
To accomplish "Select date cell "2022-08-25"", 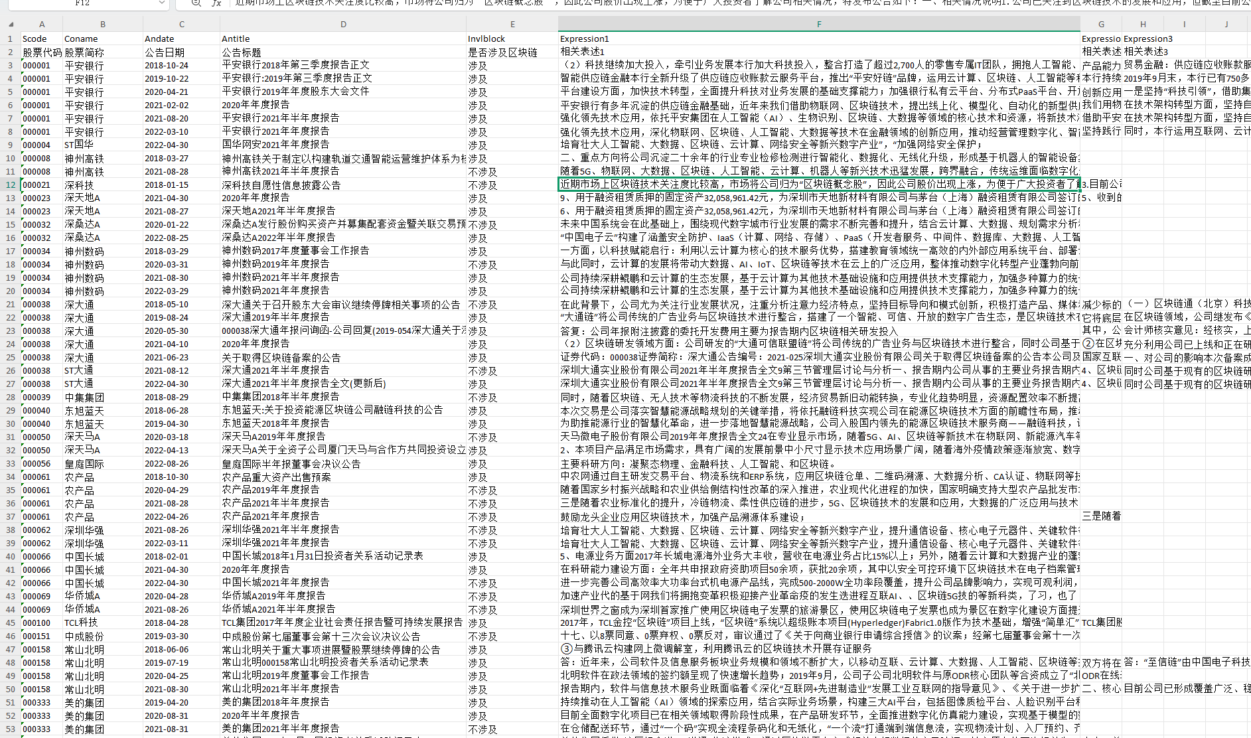I will (181, 238).
